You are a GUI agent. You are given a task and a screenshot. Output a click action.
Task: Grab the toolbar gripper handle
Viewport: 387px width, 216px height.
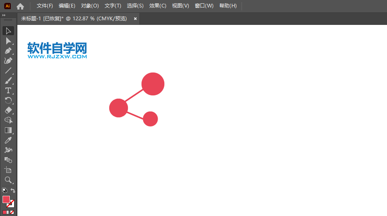click(x=8, y=20)
